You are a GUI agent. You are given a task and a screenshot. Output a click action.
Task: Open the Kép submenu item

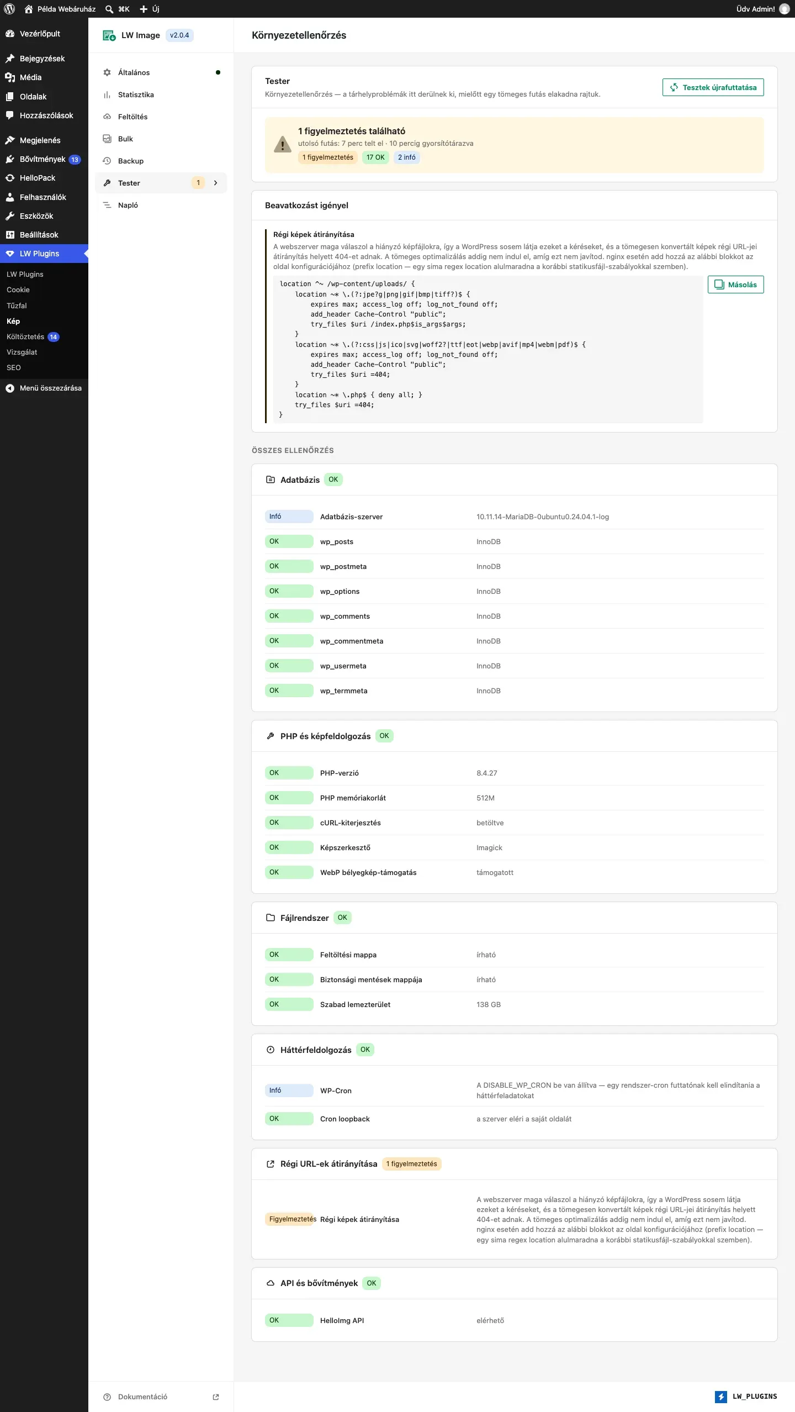[x=13, y=321]
